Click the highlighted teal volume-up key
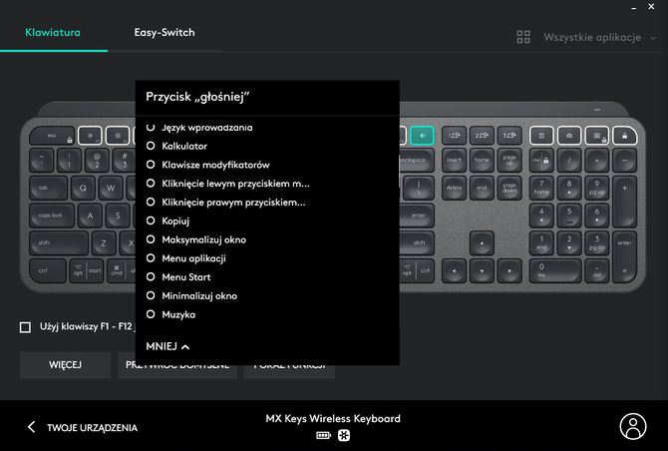 click(422, 136)
